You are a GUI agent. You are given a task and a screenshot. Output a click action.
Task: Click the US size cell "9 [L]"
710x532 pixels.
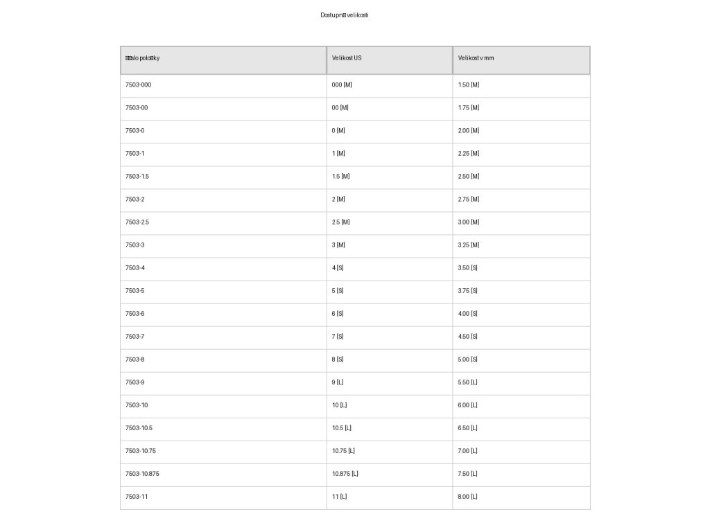tap(338, 382)
